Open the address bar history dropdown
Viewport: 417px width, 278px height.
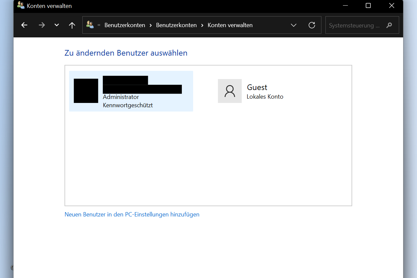point(293,25)
